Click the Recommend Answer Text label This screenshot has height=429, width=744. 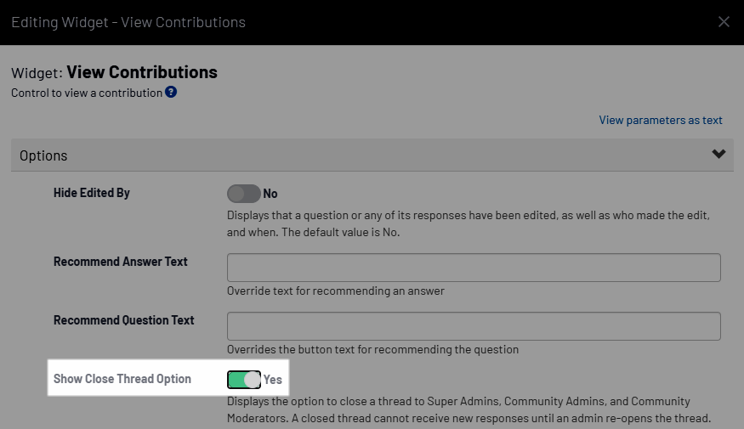(121, 262)
